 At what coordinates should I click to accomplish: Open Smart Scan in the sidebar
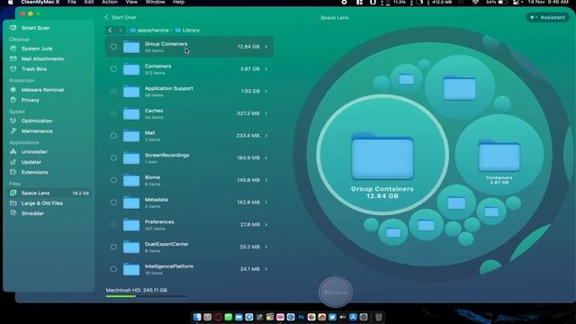[x=35, y=28]
